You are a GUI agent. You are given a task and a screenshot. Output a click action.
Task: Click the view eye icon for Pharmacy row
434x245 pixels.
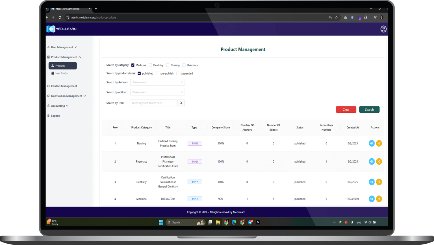tap(372, 161)
